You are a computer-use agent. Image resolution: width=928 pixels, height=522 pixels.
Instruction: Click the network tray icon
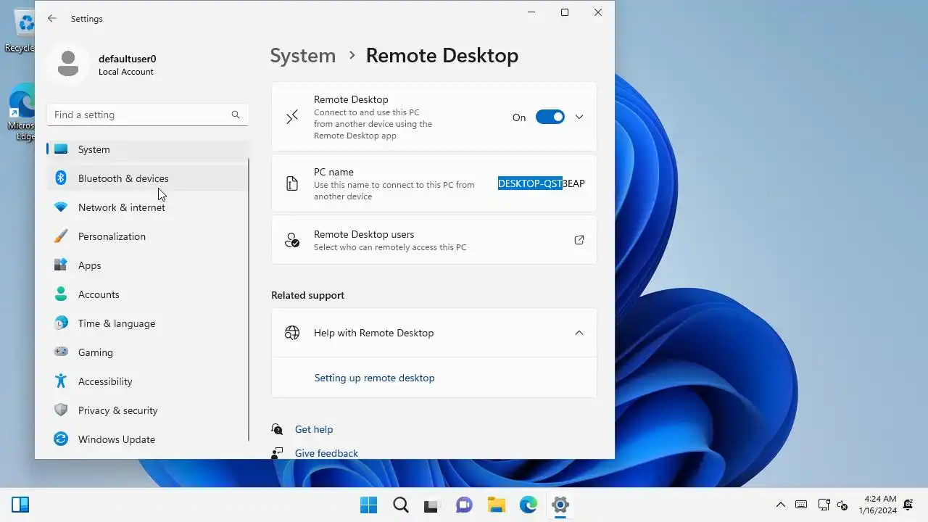tap(824, 505)
